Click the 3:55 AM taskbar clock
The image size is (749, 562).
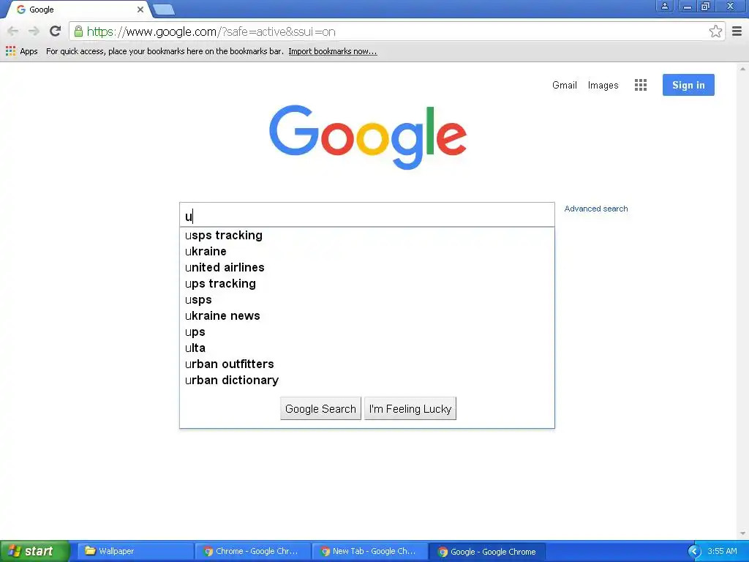point(722,552)
